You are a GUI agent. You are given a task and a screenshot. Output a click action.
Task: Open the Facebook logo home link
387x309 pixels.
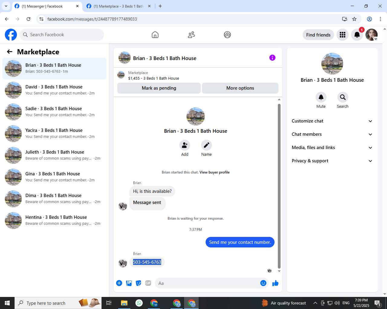tap(11, 35)
